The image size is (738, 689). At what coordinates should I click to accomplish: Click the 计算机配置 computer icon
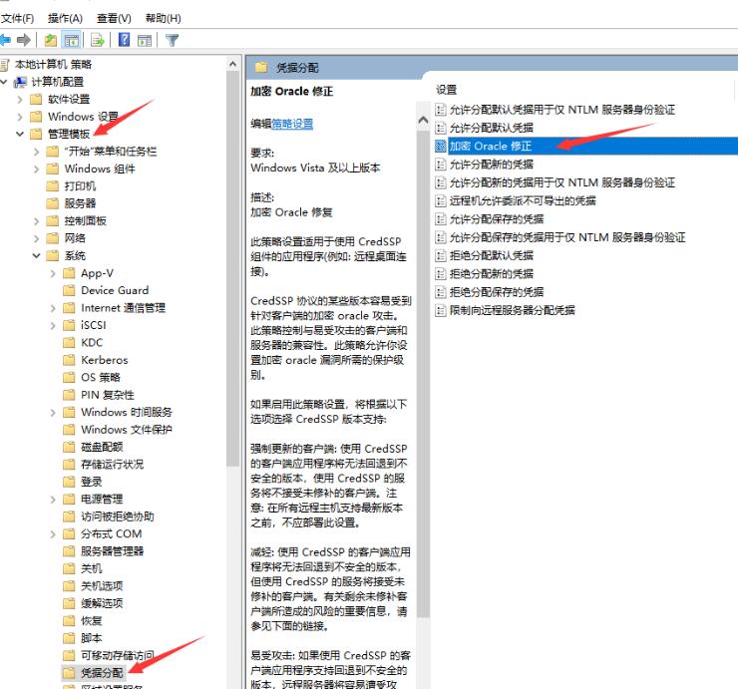[x=20, y=82]
